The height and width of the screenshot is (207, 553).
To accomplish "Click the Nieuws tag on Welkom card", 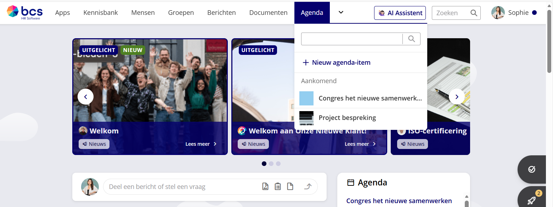I will (94, 144).
